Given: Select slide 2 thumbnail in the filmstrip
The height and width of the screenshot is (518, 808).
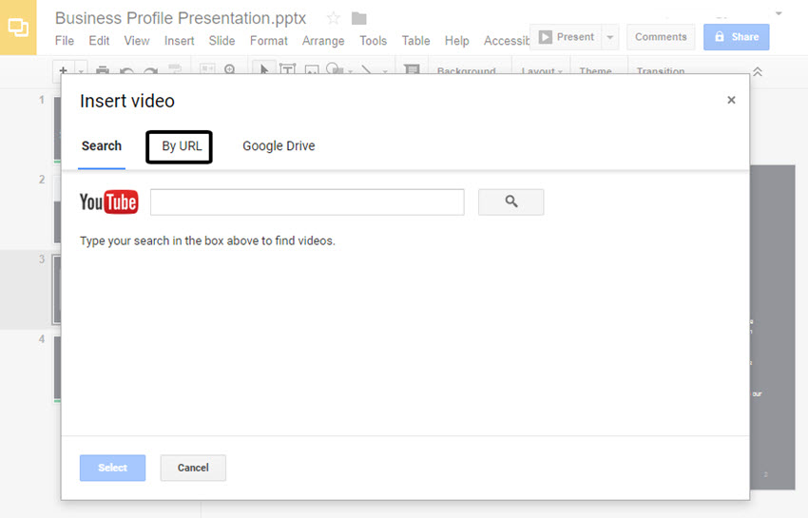Looking at the screenshot, I should tap(57, 209).
